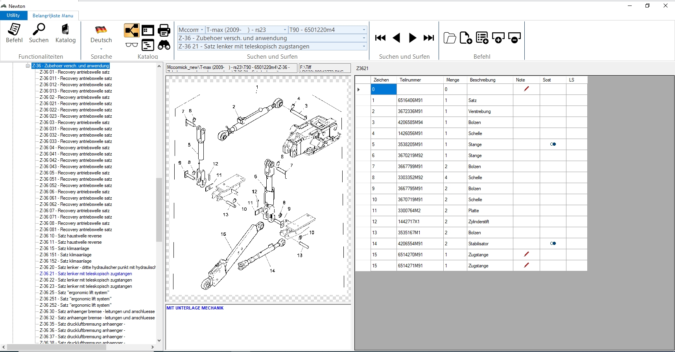Viewport: 675px width, 352px height.
Task: Click the catalog path field Mccormick_new
Action: 231,68
